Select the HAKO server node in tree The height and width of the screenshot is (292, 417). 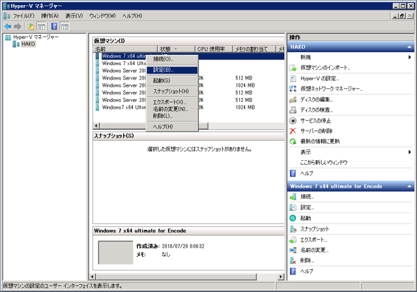tap(28, 44)
